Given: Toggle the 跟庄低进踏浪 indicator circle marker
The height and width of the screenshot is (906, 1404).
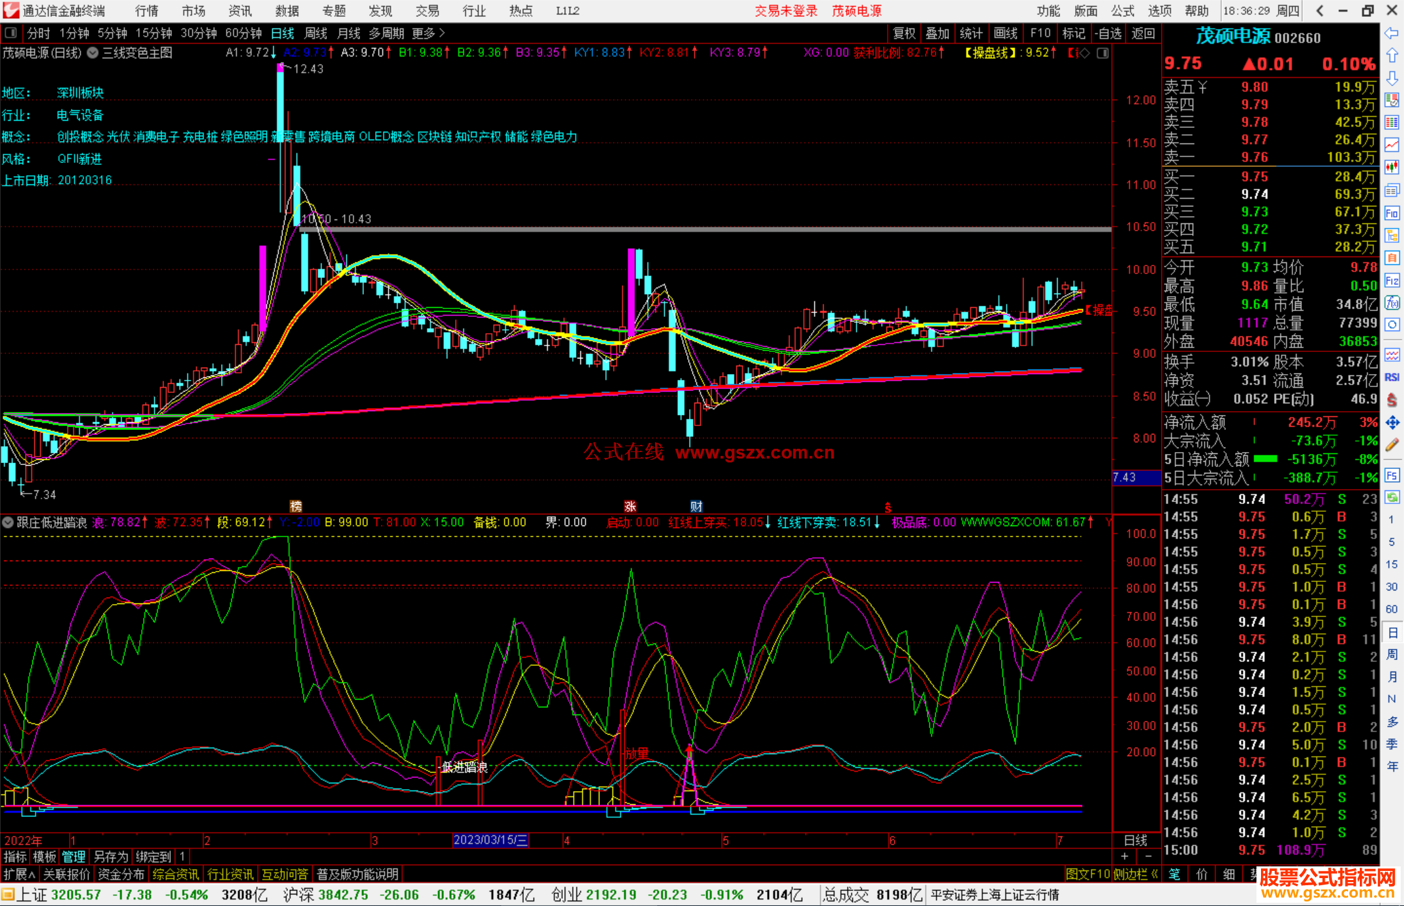Looking at the screenshot, I should coord(8,522).
